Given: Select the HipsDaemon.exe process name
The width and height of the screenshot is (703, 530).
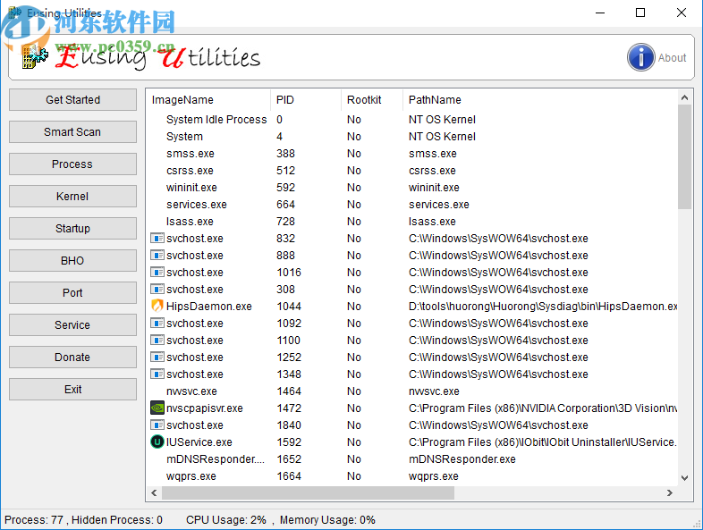Looking at the screenshot, I should click(x=209, y=307).
